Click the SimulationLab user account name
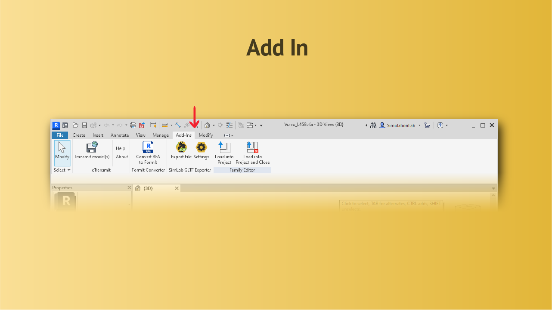 coord(401,125)
